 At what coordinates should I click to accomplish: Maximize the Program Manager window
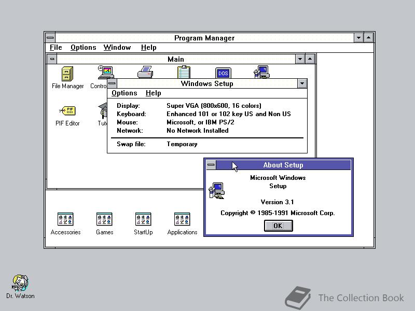[369, 38]
